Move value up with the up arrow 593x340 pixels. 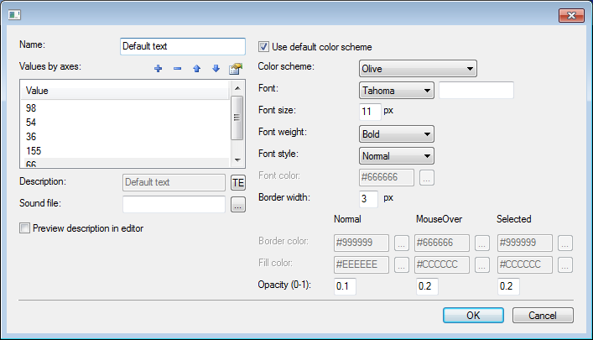click(197, 69)
